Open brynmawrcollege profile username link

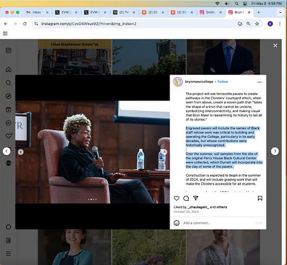tap(199, 82)
